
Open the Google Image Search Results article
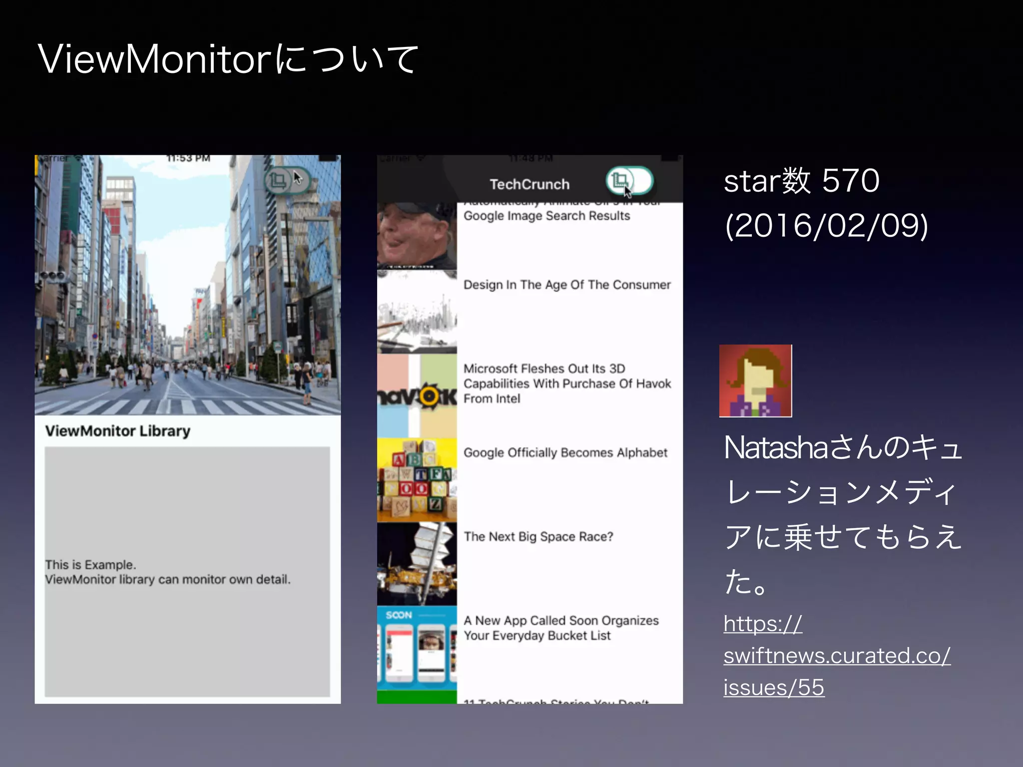(x=546, y=216)
